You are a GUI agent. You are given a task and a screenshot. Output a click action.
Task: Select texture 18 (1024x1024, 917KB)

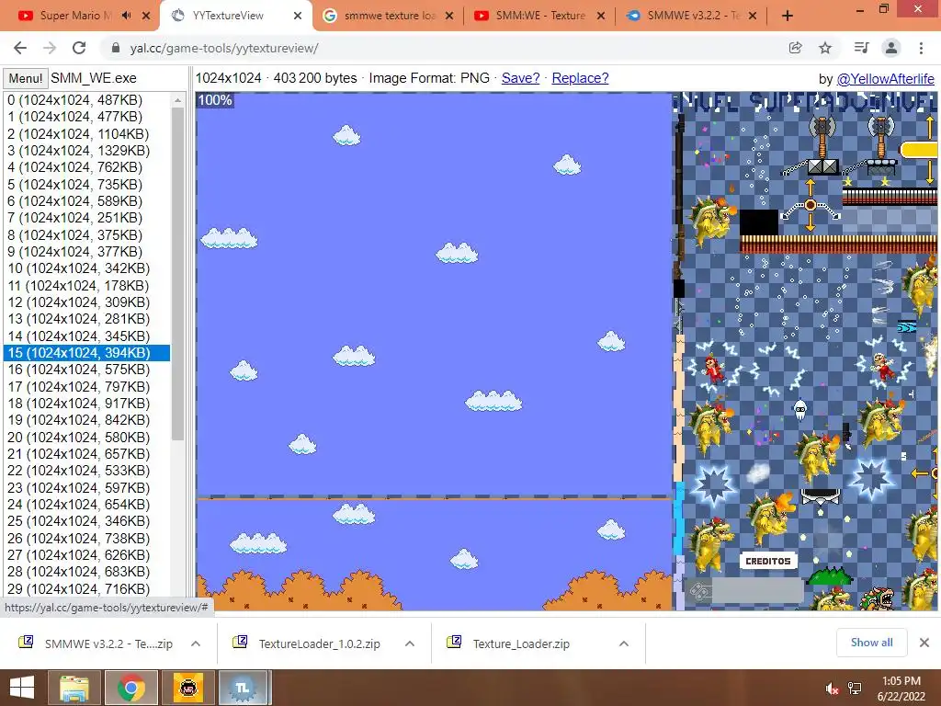(87, 404)
